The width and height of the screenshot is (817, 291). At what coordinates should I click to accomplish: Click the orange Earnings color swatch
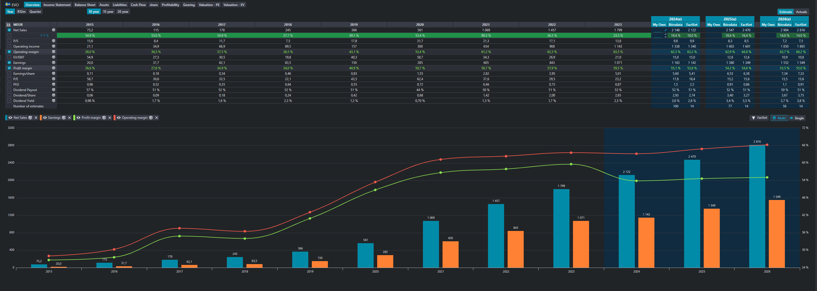41,118
